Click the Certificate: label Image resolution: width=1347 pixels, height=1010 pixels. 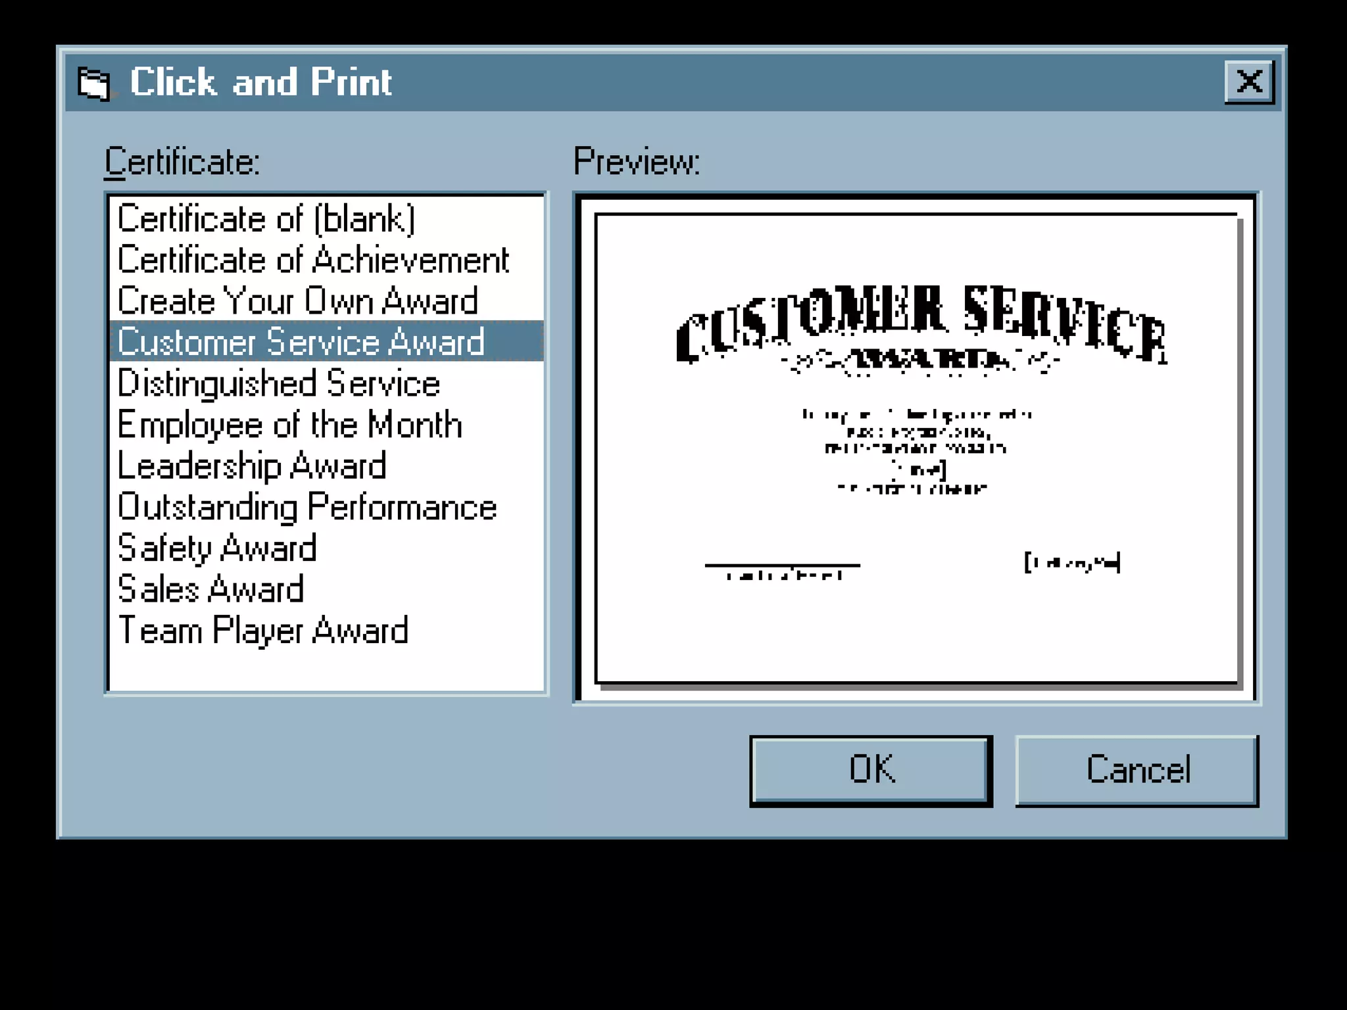click(182, 162)
